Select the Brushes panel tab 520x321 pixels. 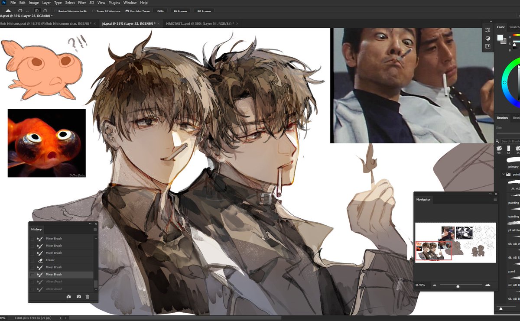pyautogui.click(x=502, y=118)
